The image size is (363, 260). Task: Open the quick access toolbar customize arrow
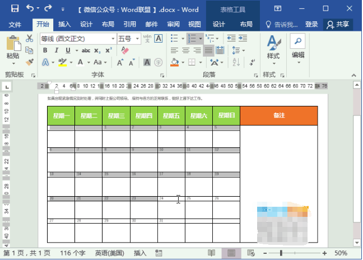coord(63,10)
